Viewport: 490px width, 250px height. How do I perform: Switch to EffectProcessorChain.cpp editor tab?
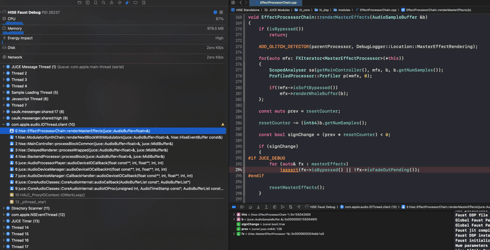click(x=276, y=3)
